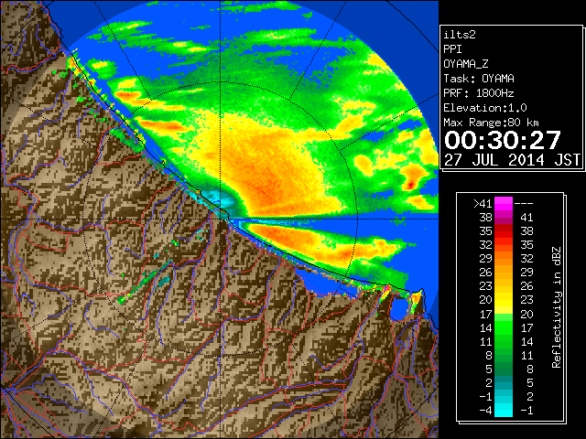Pick the bright green 14 to 17 dBZ legend band
Screen dimensions: 586x439
(x=504, y=327)
